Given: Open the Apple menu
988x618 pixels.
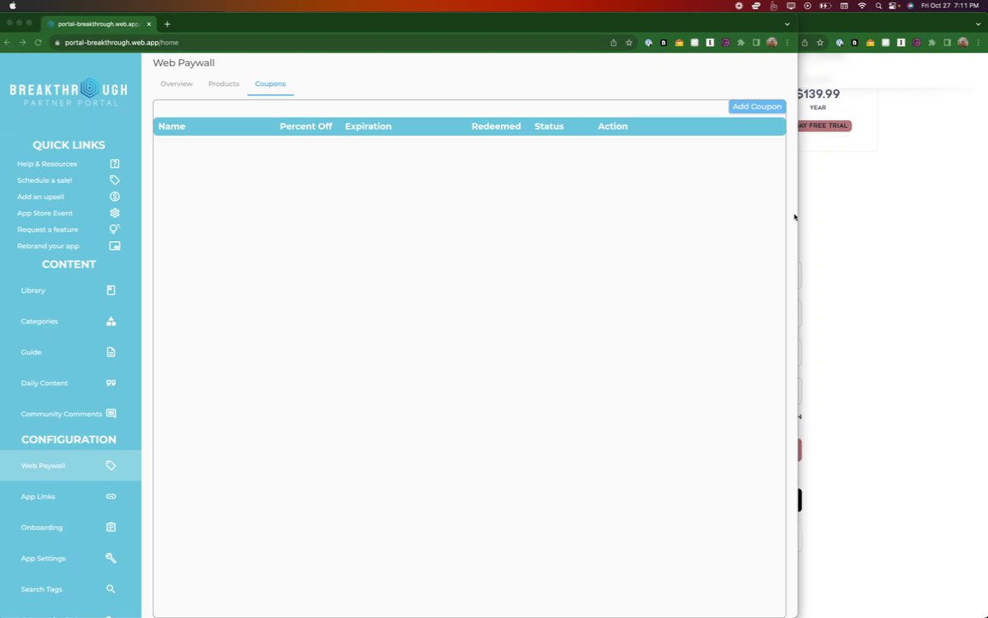Looking at the screenshot, I should pos(13,6).
